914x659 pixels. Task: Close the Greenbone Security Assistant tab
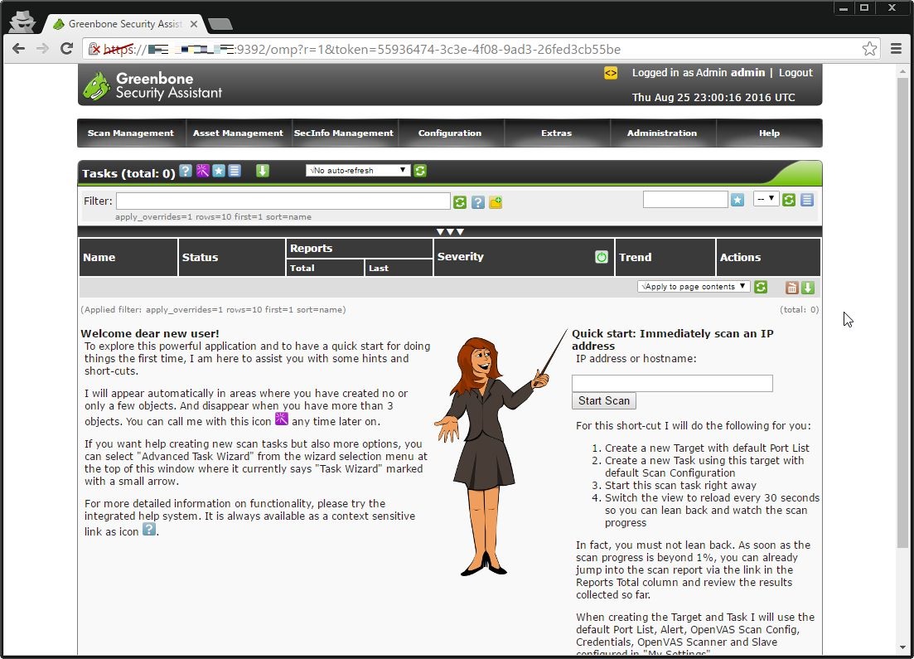pyautogui.click(x=194, y=24)
